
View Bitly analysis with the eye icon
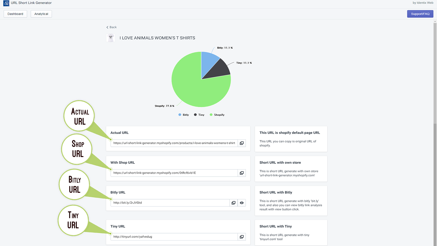point(241,203)
